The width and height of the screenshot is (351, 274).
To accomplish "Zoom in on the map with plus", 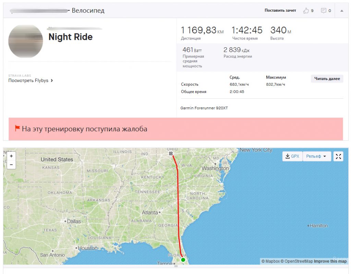I will tap(11, 156).
